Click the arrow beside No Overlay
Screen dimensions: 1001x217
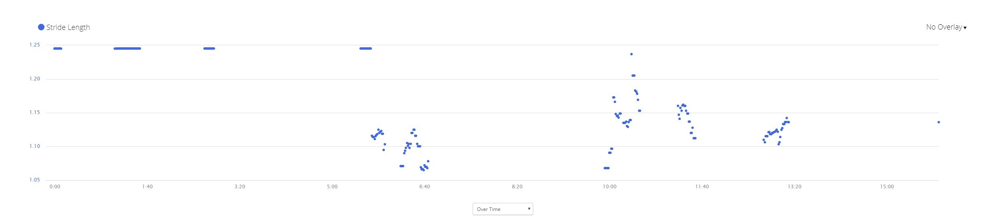tap(965, 28)
